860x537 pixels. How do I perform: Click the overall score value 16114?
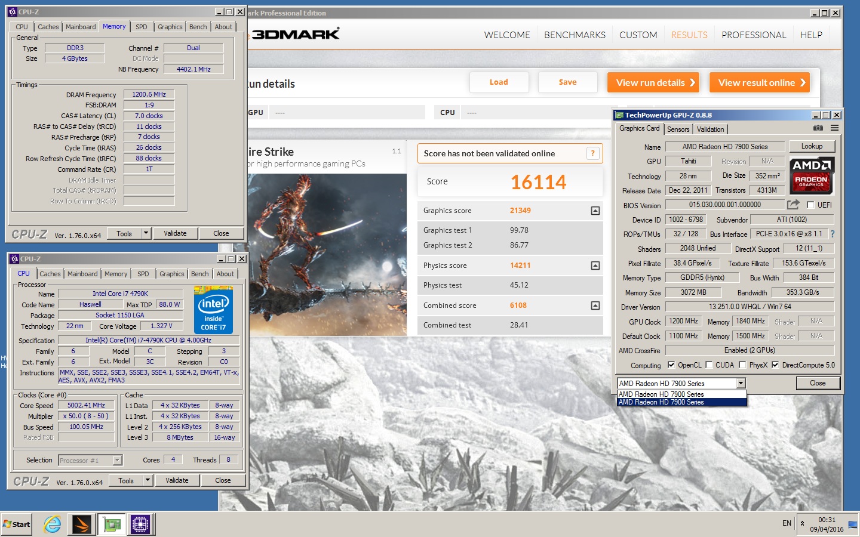[538, 182]
